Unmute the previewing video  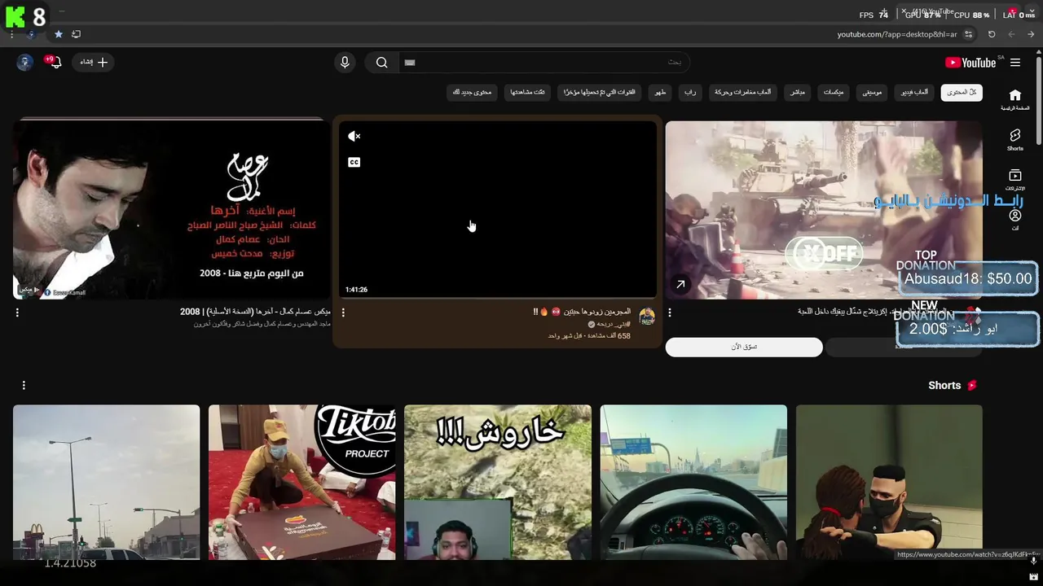coord(354,136)
